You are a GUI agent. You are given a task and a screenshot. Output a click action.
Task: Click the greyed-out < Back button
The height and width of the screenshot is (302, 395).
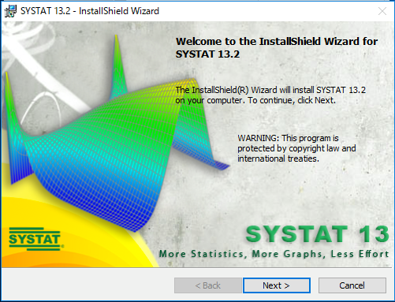coord(207,285)
